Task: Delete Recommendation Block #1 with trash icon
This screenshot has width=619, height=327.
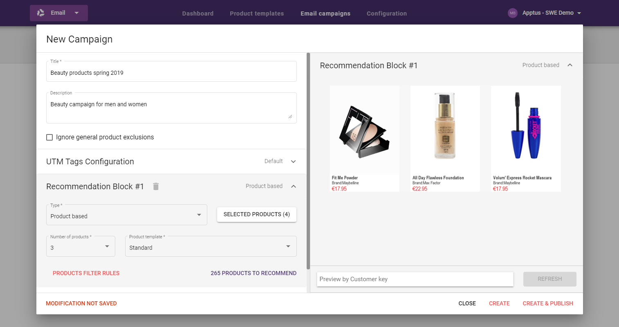Action: 156,186
